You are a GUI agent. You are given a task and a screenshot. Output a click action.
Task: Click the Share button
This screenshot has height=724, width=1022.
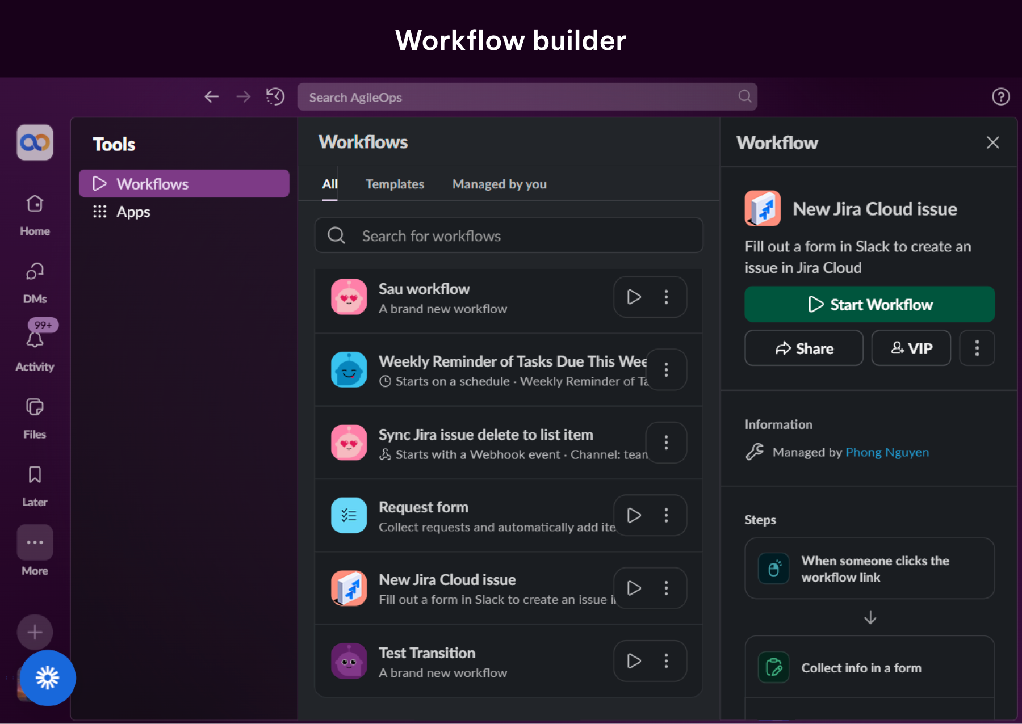[804, 348]
